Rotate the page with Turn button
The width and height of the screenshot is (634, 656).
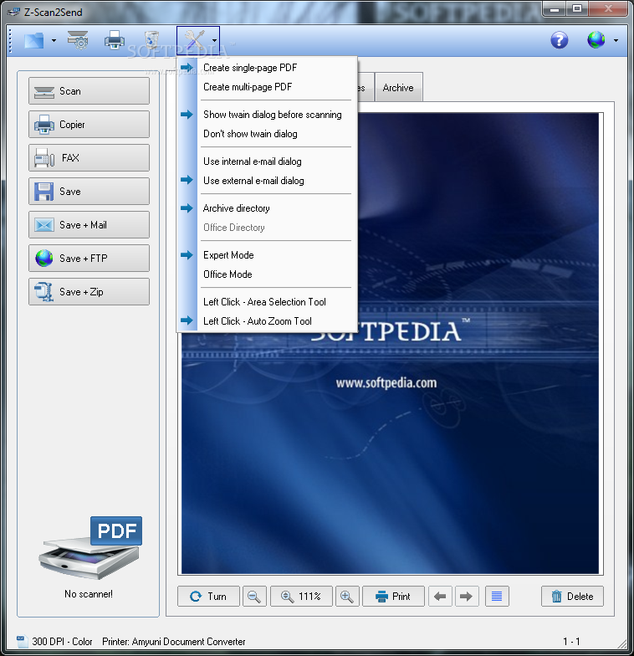[x=209, y=596]
